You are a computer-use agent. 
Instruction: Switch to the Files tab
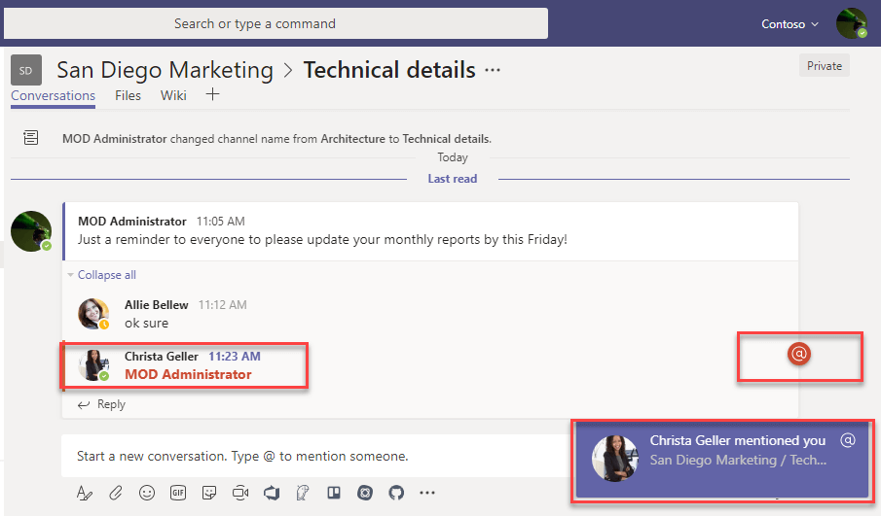click(x=128, y=95)
